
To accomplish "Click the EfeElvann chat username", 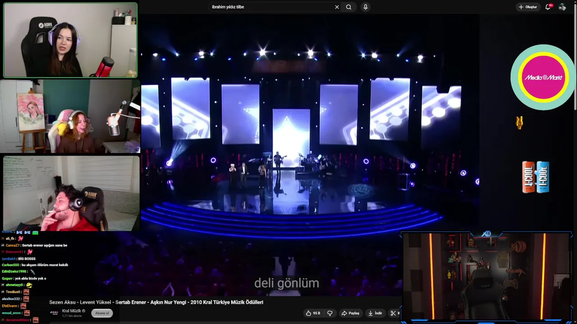I will (10, 306).
